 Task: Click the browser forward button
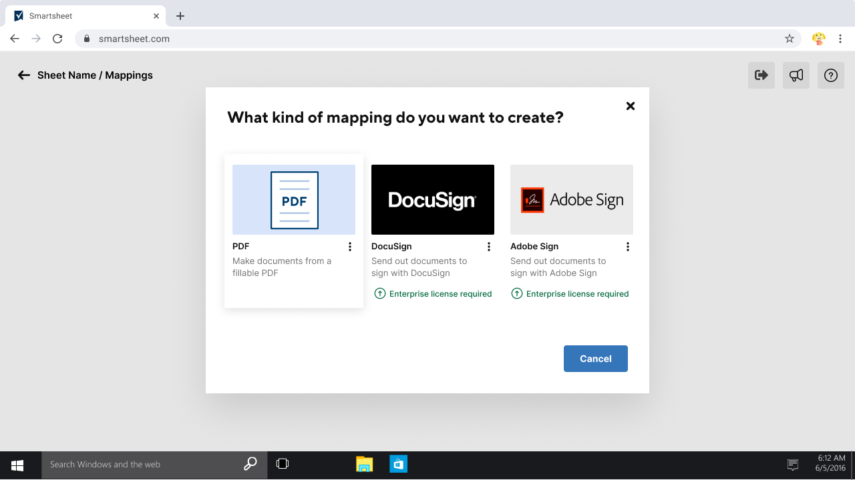pos(36,39)
